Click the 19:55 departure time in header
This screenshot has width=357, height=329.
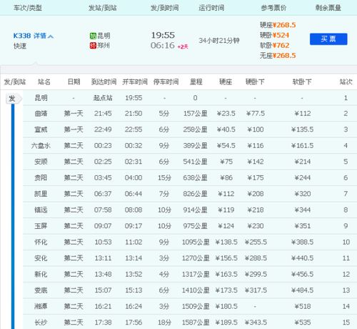point(163,35)
